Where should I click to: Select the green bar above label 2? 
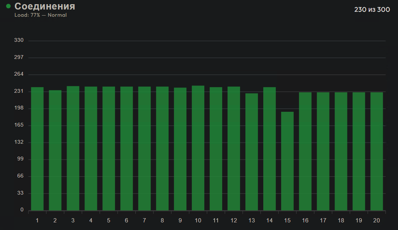tap(55, 151)
